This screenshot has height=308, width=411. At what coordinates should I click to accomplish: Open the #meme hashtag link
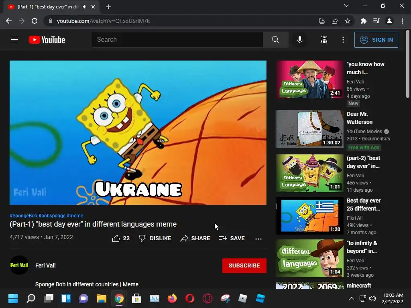[75, 215]
